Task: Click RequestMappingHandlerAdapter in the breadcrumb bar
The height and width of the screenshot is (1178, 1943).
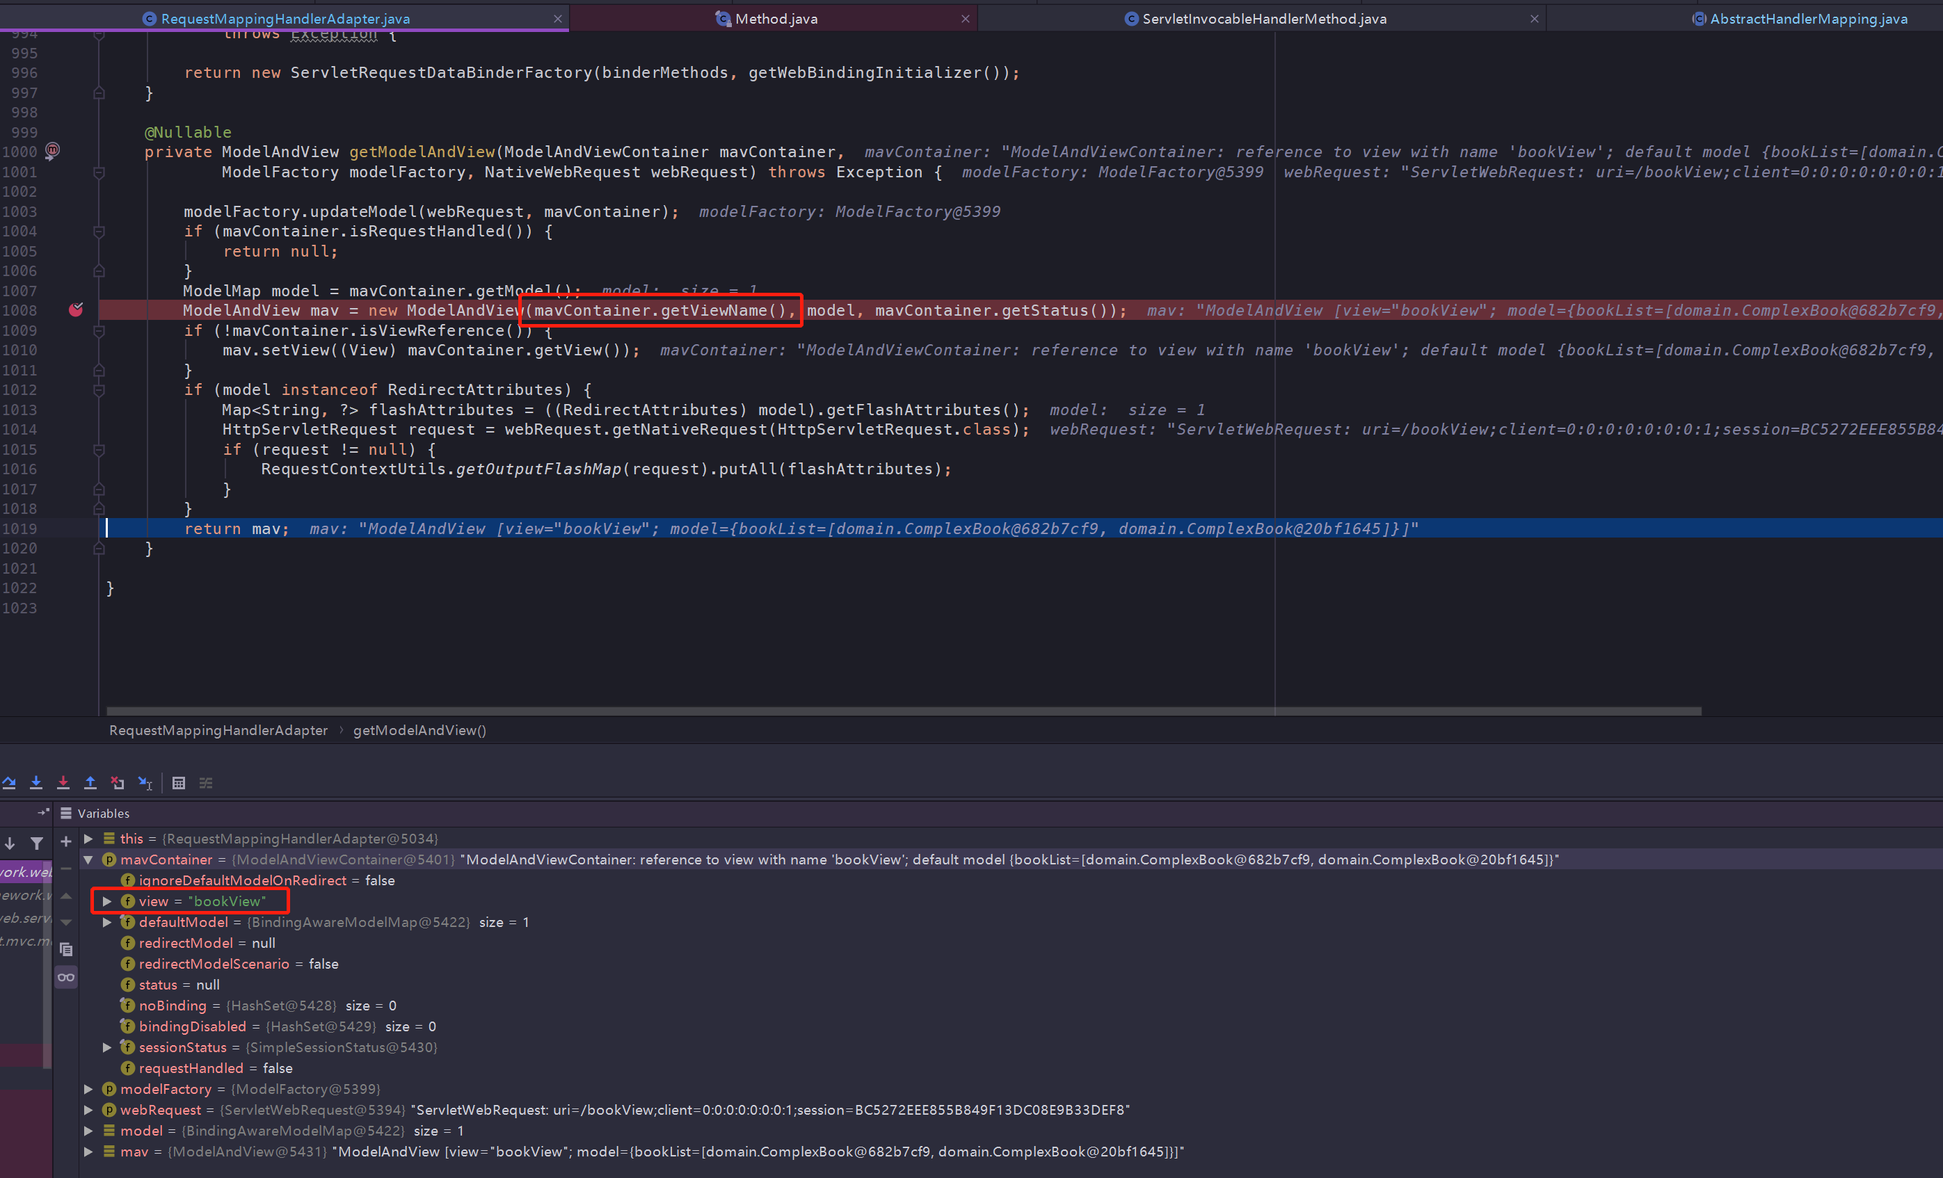Action: pos(218,730)
